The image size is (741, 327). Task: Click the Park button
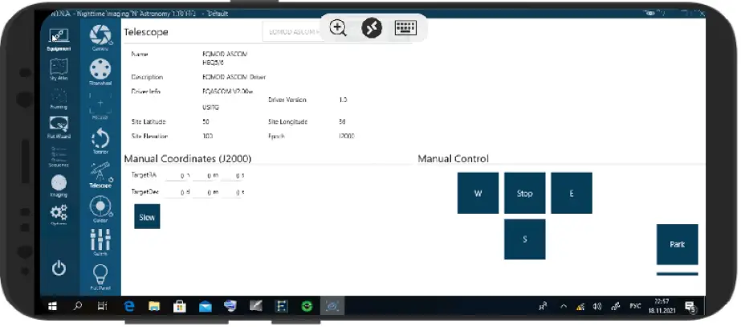pyautogui.click(x=678, y=245)
